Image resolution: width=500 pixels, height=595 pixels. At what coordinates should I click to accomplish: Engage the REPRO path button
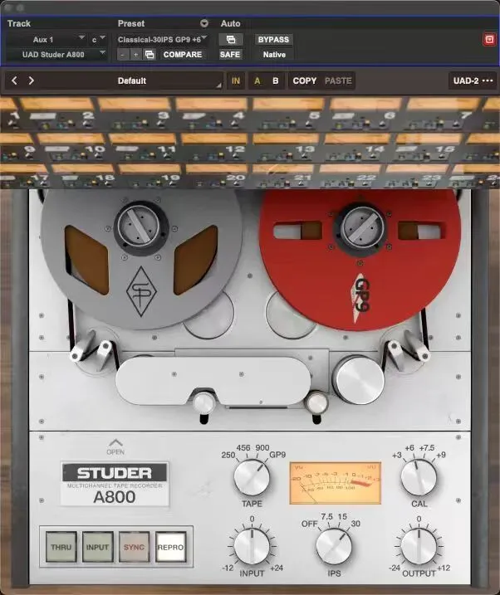pyautogui.click(x=170, y=547)
